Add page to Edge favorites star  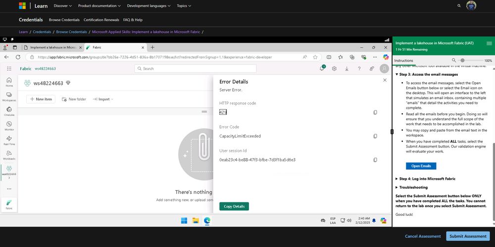pos(315,57)
